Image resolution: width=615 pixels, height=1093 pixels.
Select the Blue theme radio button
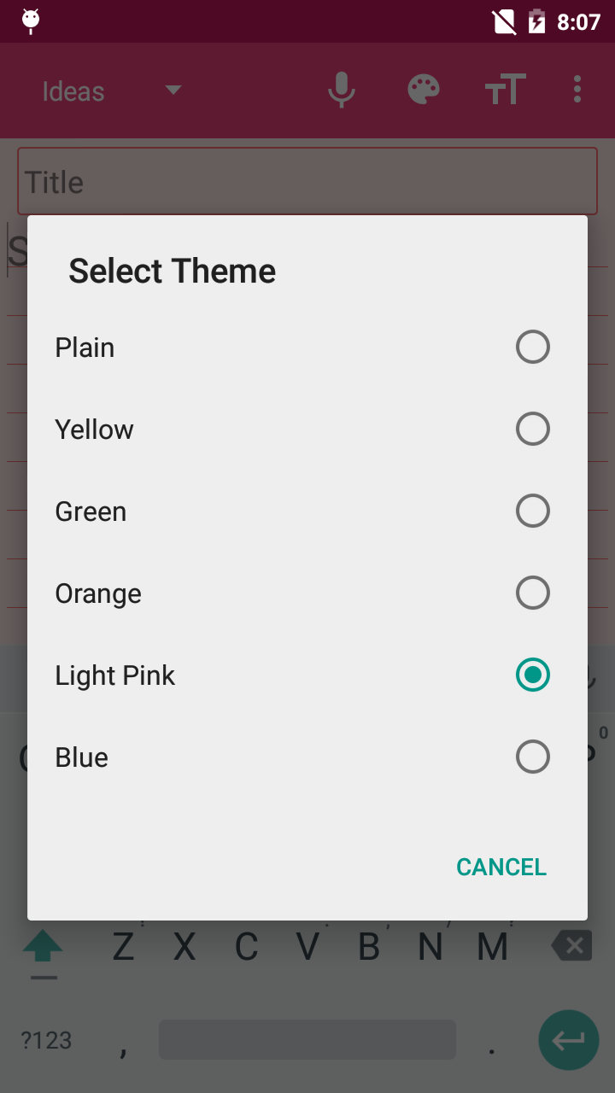click(x=532, y=757)
